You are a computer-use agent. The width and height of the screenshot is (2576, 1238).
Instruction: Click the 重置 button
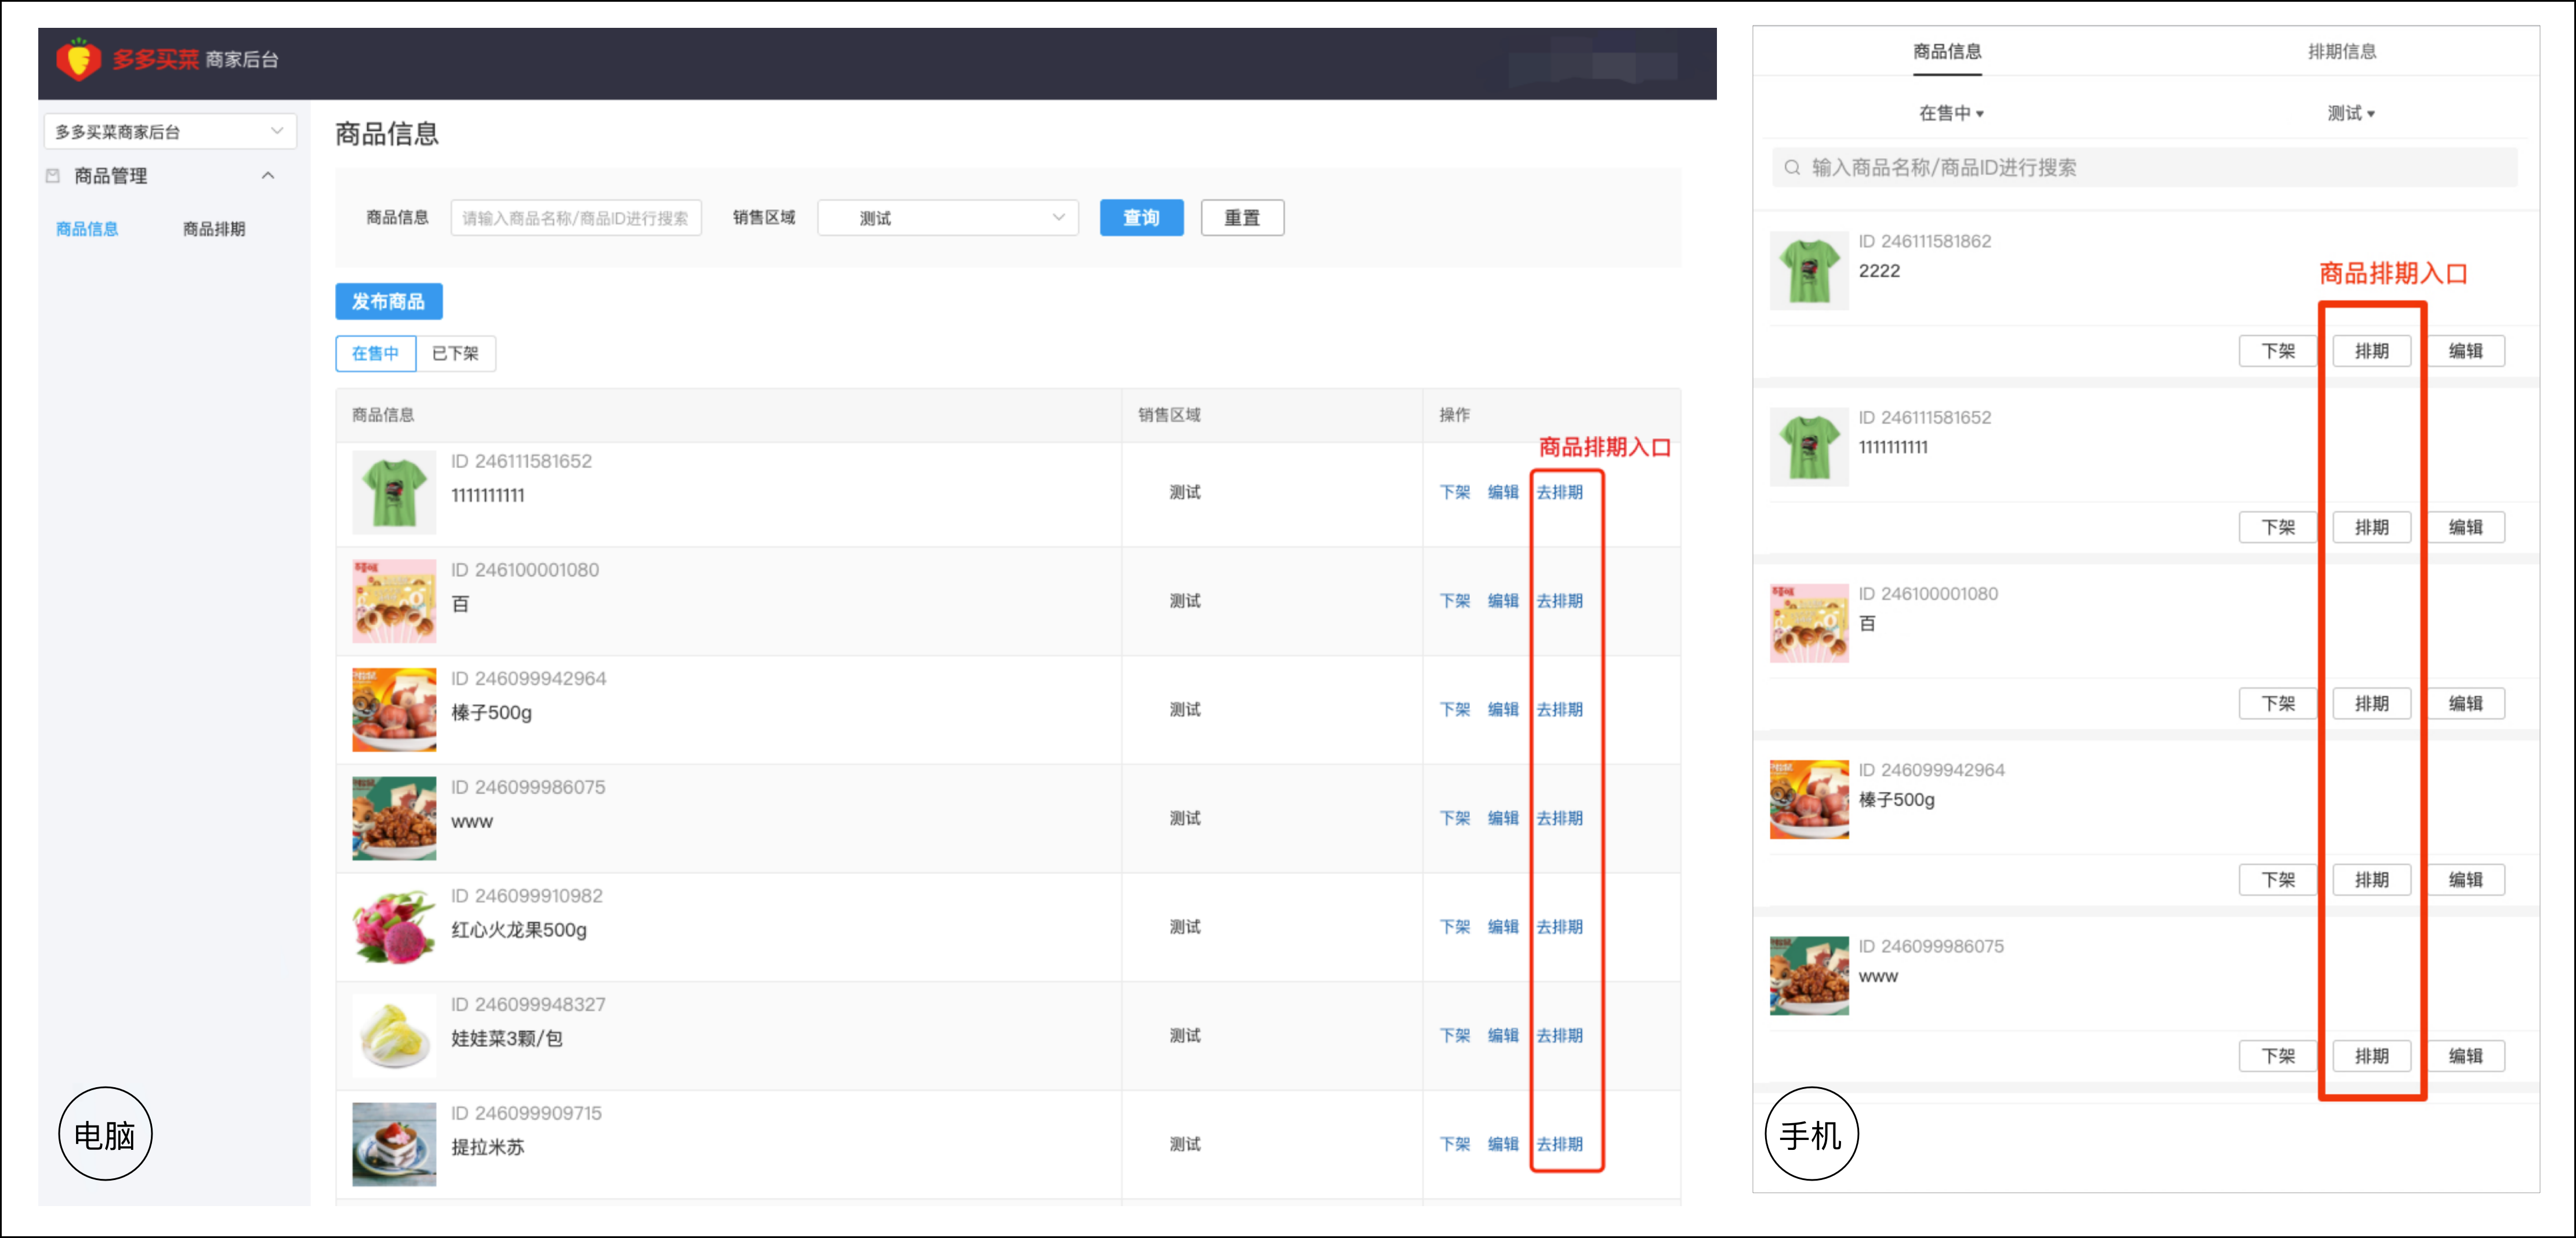click(x=1242, y=218)
